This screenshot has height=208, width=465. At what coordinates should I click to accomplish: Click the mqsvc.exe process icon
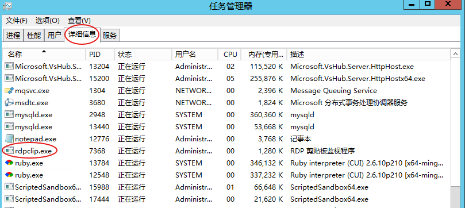click(x=9, y=91)
